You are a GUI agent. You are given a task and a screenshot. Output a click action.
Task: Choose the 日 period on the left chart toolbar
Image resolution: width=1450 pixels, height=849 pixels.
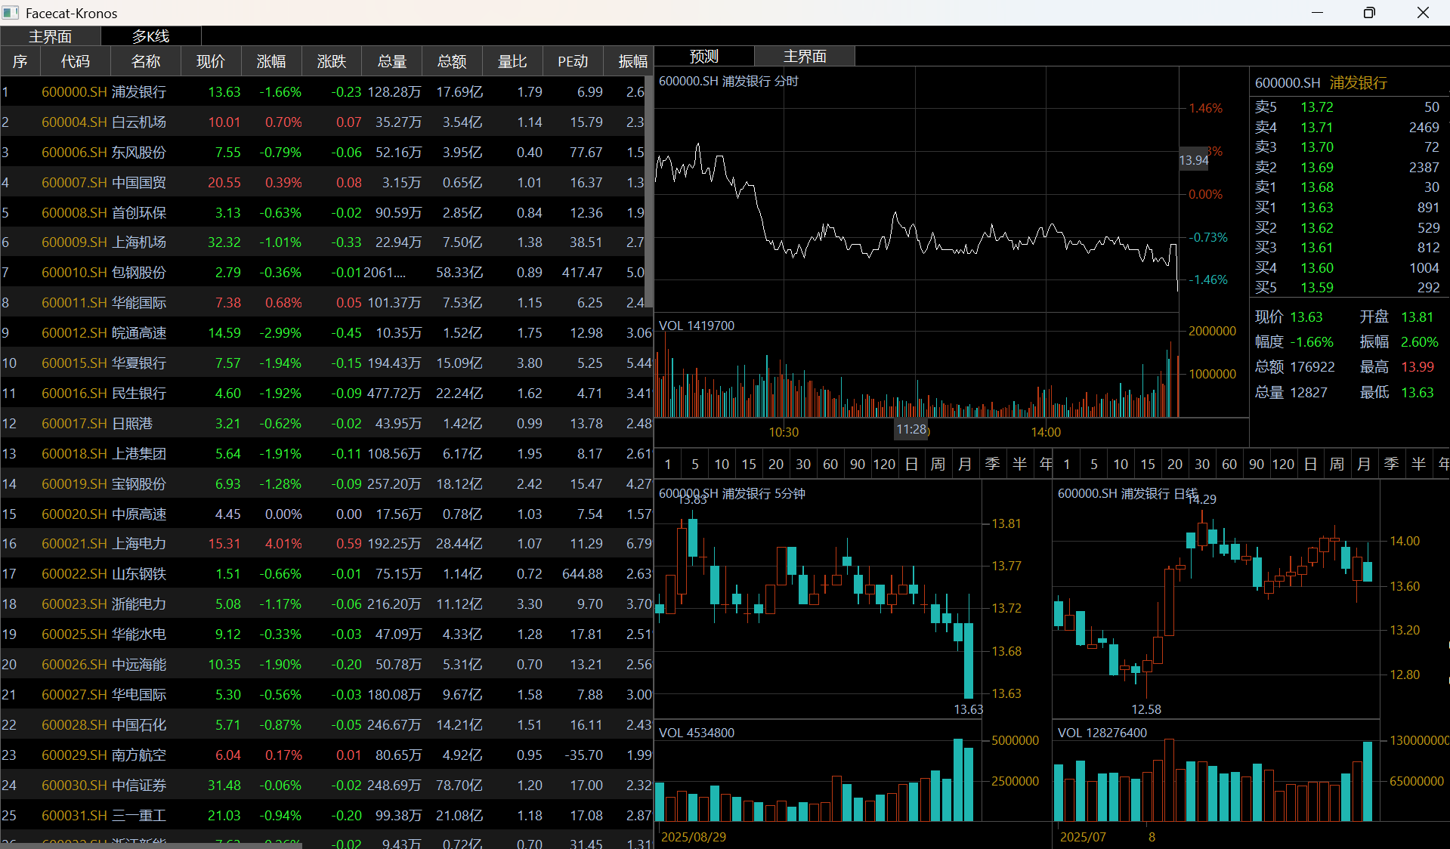(912, 465)
